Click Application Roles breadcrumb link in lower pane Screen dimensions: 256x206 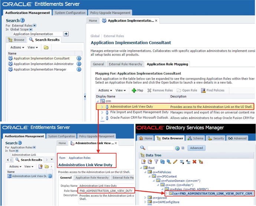pyautogui.click(x=79, y=158)
